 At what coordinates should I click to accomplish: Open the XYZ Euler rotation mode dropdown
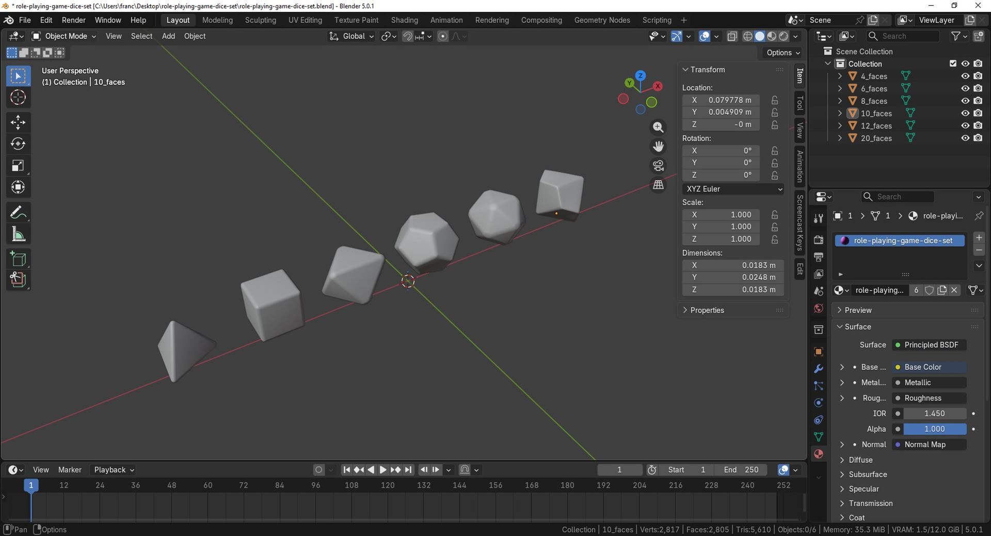coord(733,189)
